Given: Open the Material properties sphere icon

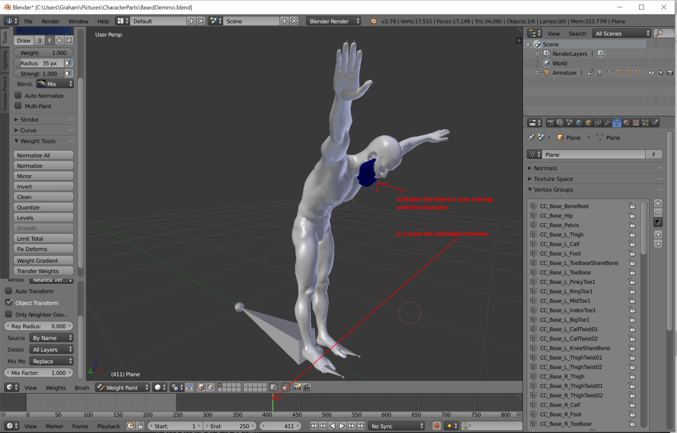Looking at the screenshot, I should click(626, 123).
